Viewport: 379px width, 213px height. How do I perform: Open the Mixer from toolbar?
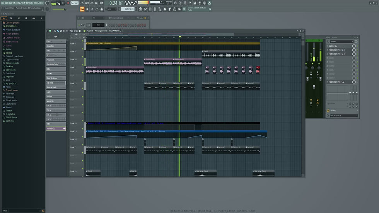pos(155,9)
